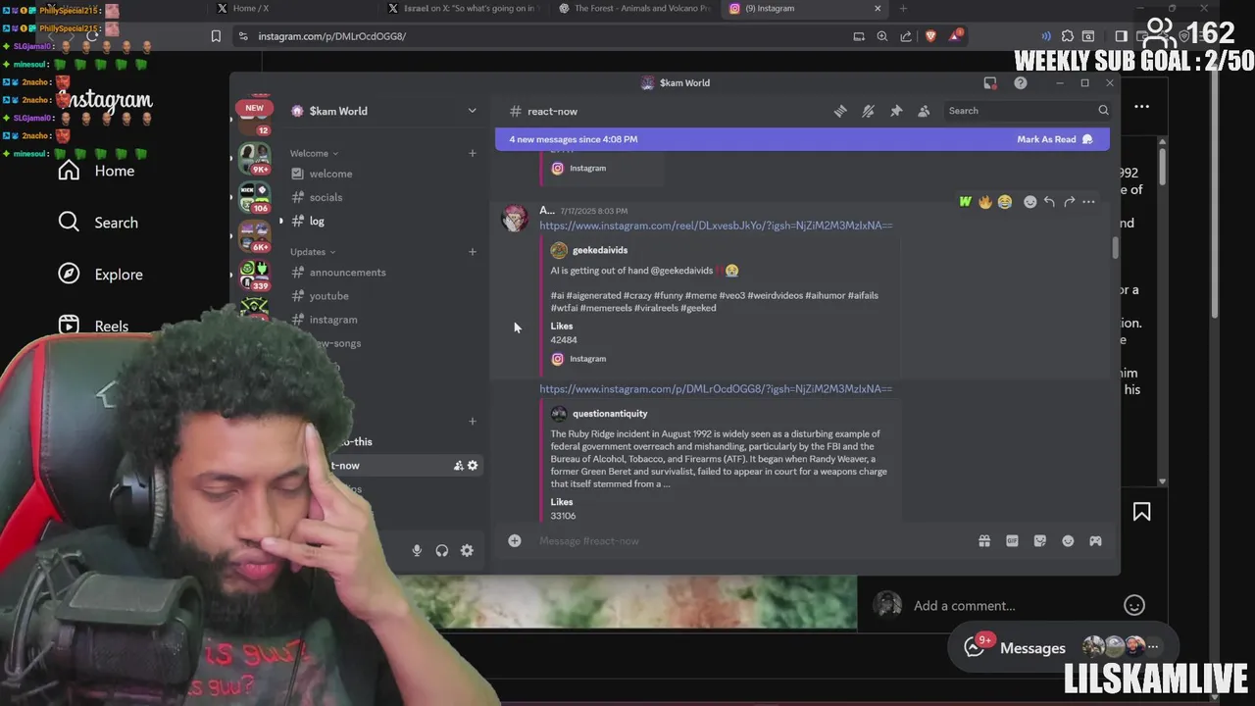Bookmark this page via address bar icon
The image size is (1255, 706).
coord(216,36)
